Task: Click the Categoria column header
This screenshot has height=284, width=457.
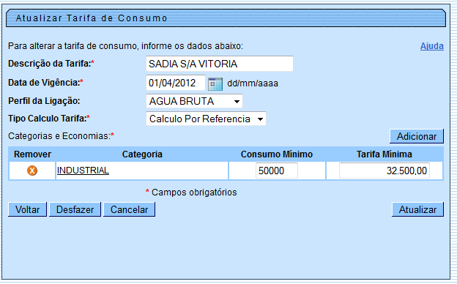Action: click(142, 154)
